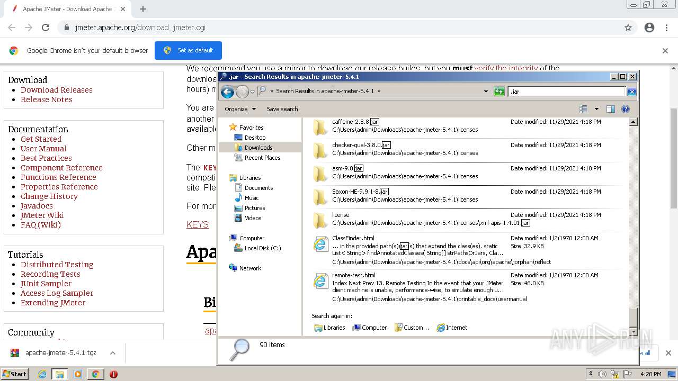Screen dimensions: 678x381
Task: Click the .jar search input field
Action: pyautogui.click(x=567, y=92)
